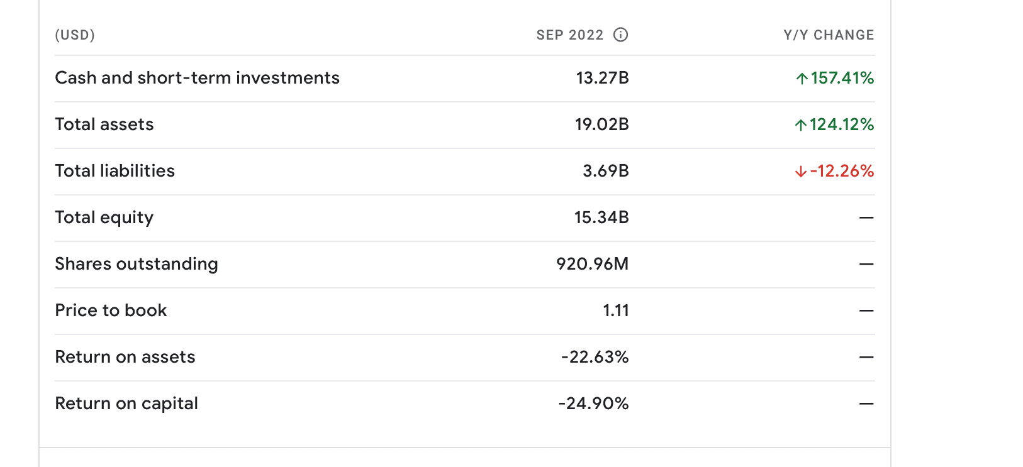Select the Y/Y CHANGE column header

(829, 35)
